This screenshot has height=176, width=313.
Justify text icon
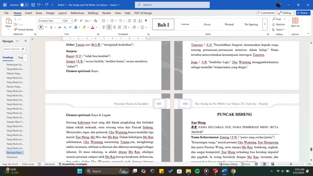tap(119, 27)
